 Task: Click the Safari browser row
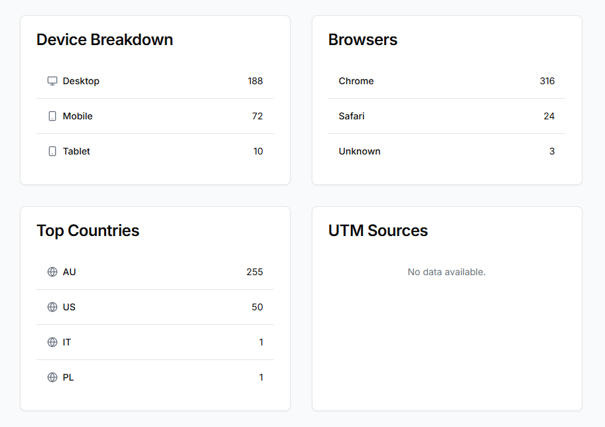446,116
